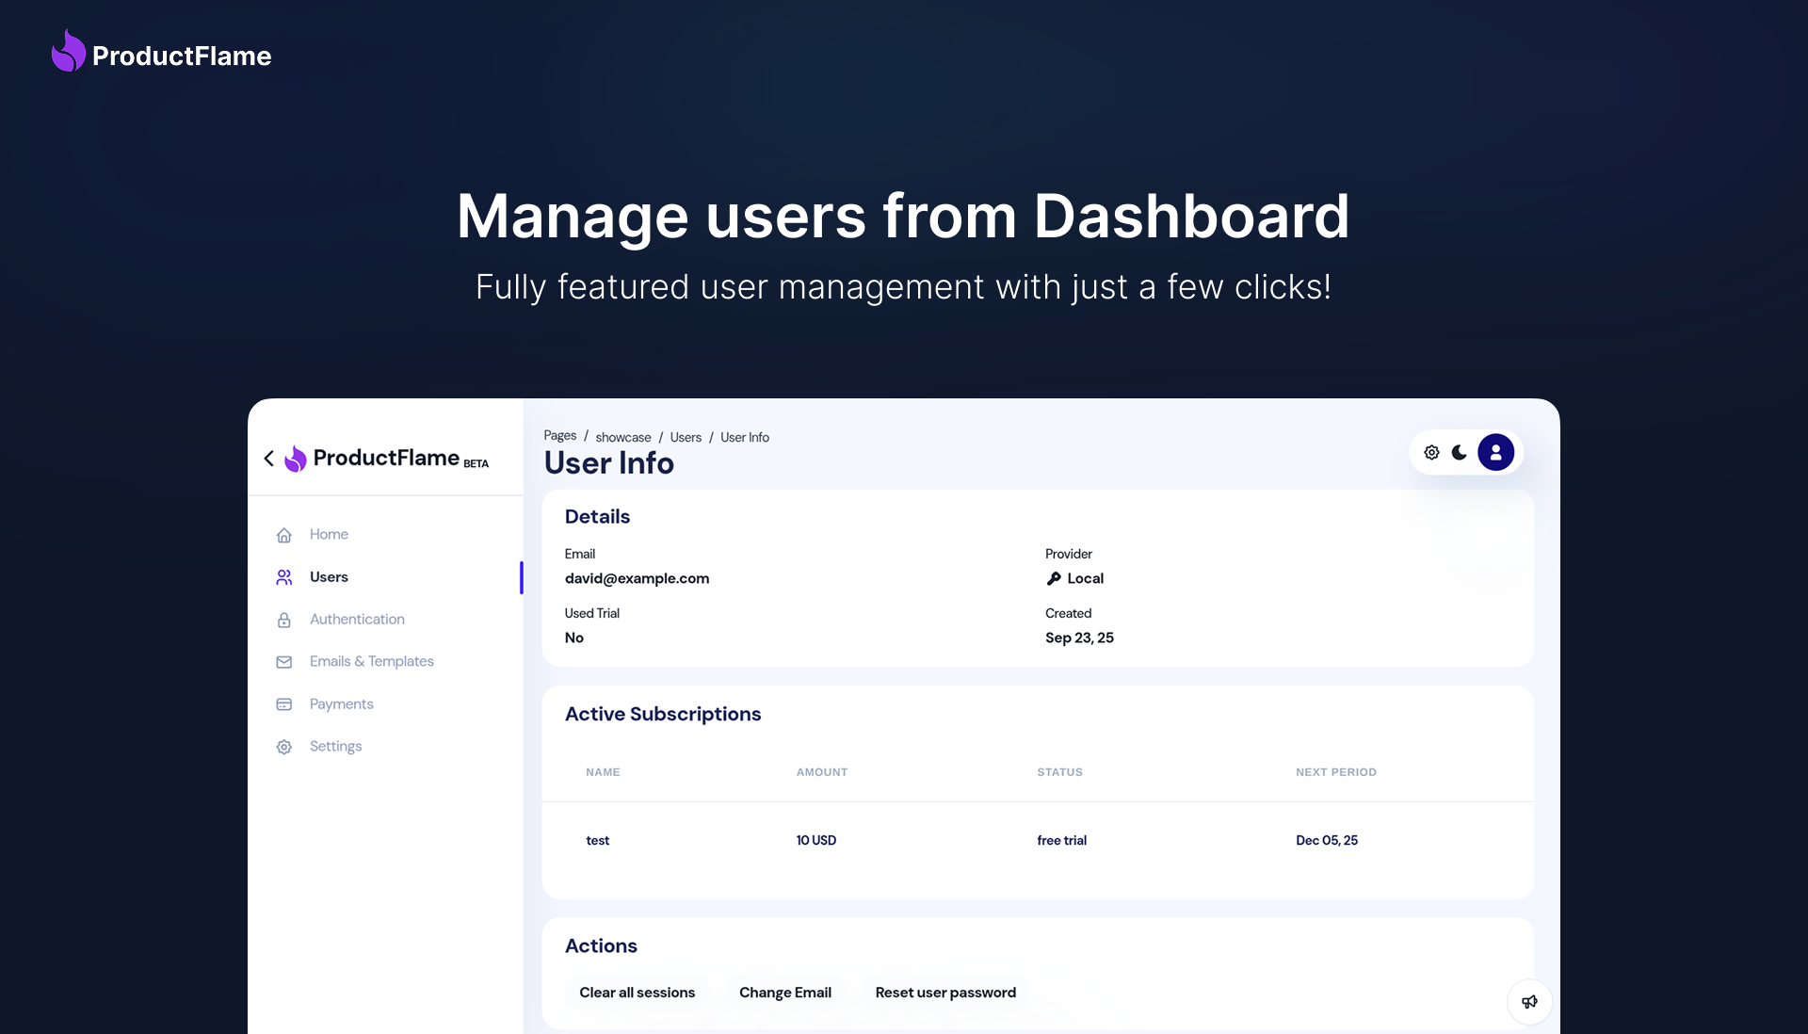
Task: Toggle dark mode with the moon icon
Action: (1459, 452)
